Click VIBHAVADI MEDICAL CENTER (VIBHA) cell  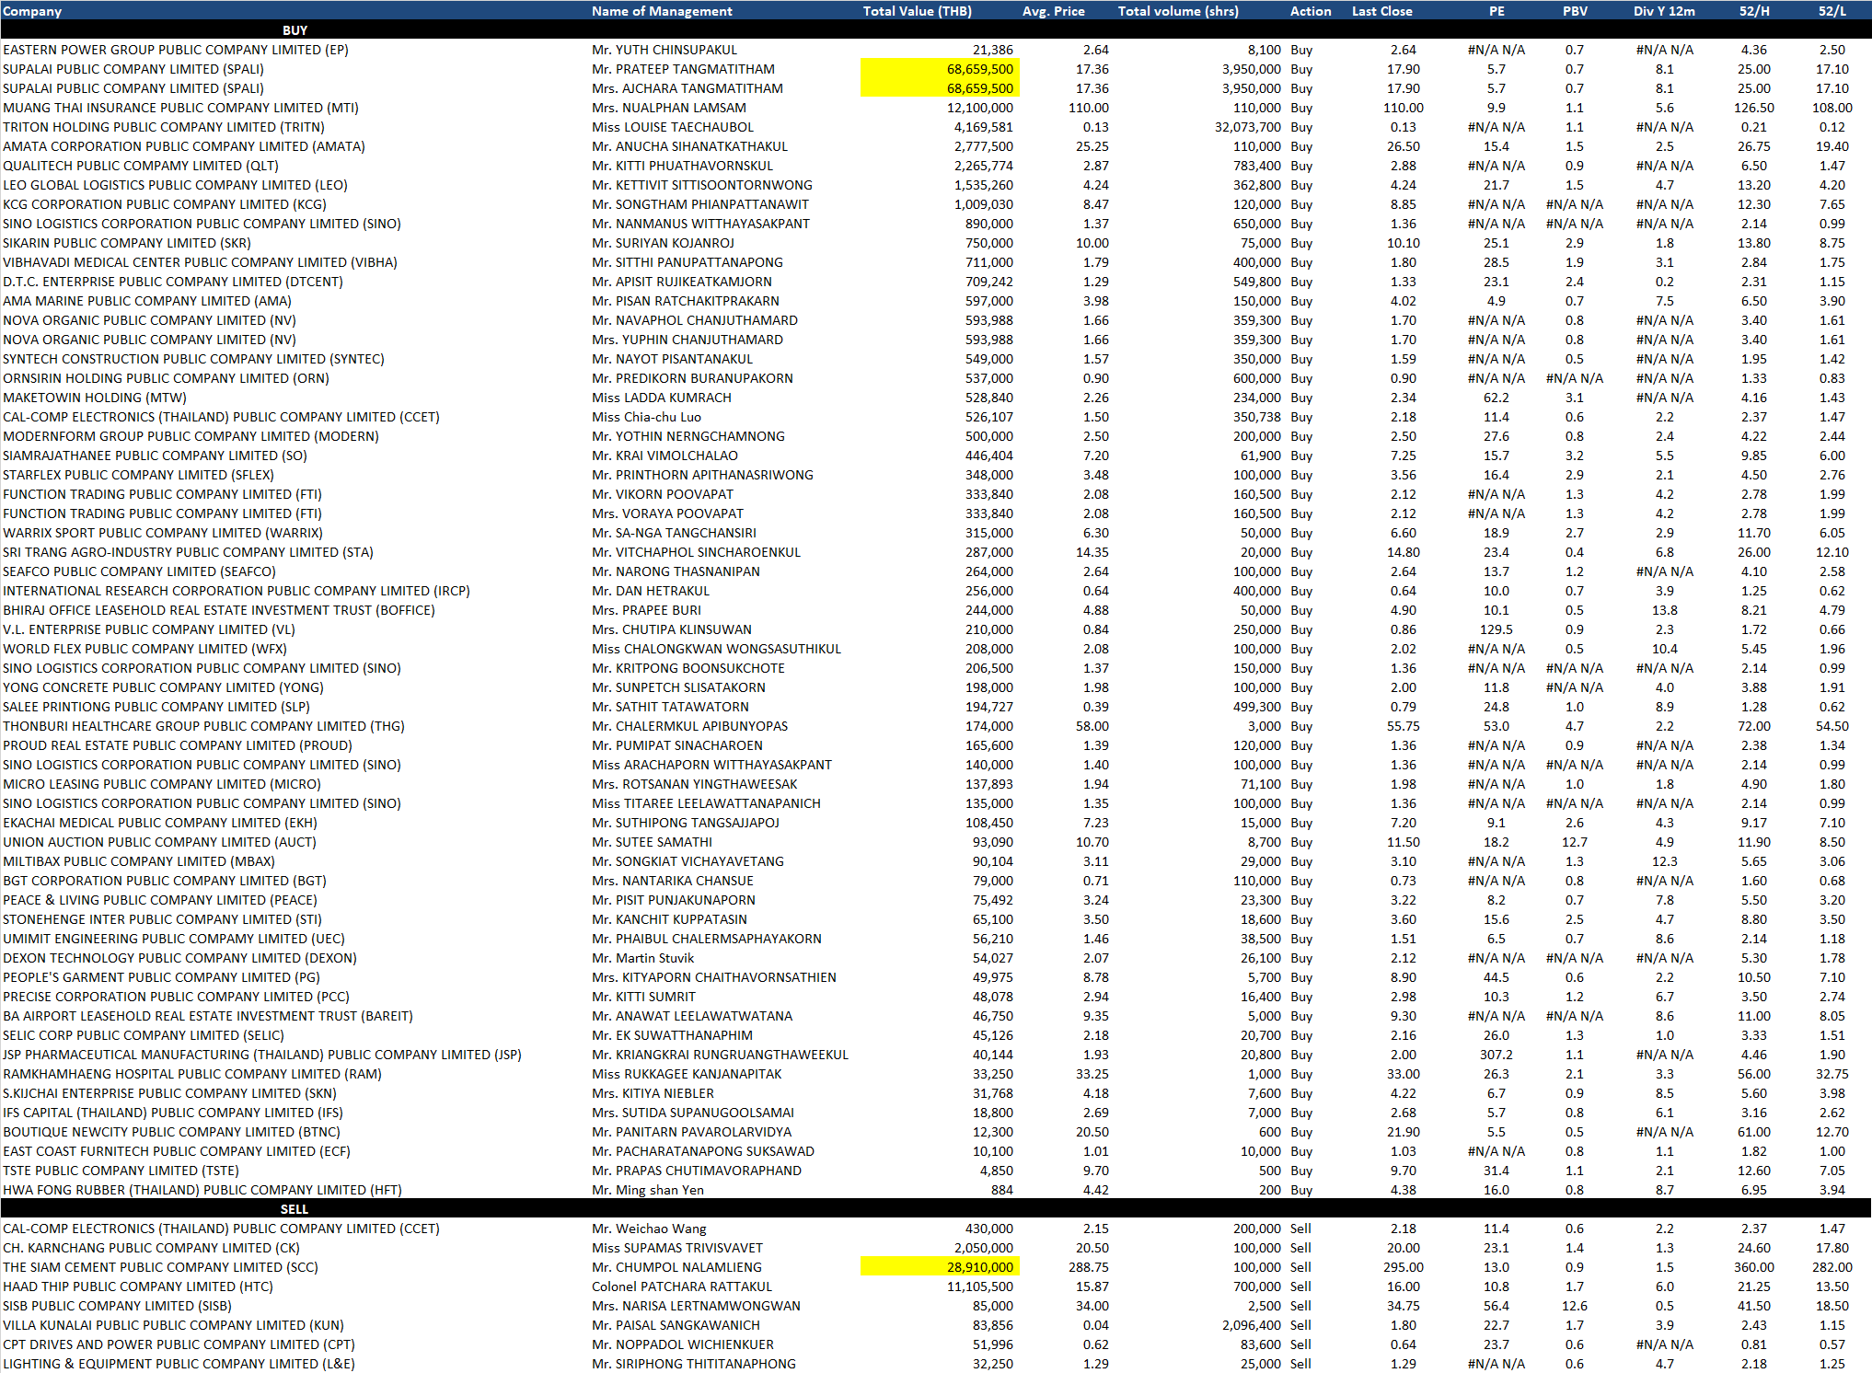click(200, 262)
